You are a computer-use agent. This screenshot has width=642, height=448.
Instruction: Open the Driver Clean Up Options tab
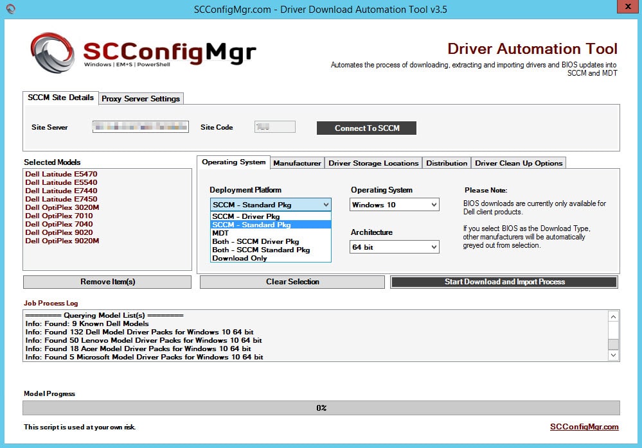coord(519,163)
